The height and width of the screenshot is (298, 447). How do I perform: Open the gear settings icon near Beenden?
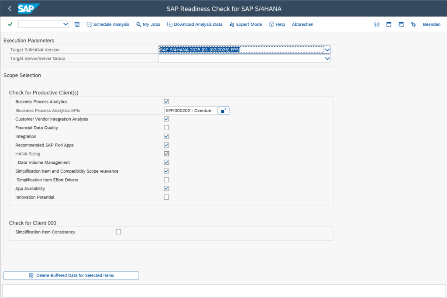(413, 24)
